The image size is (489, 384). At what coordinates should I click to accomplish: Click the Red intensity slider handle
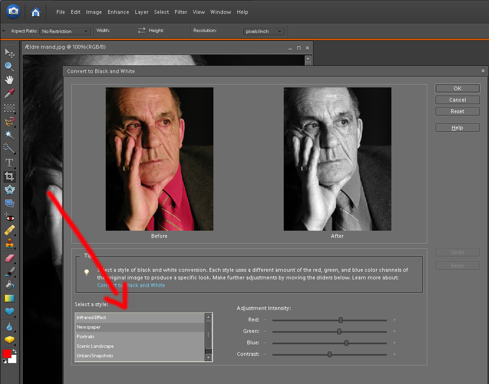[x=341, y=320]
